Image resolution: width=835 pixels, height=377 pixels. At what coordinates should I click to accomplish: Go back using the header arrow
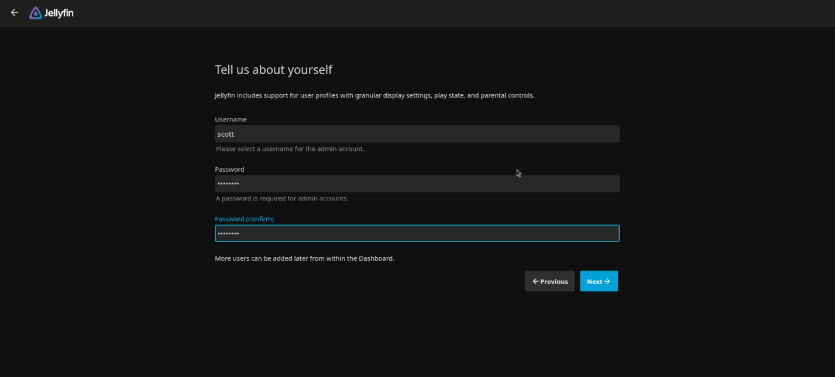point(15,12)
